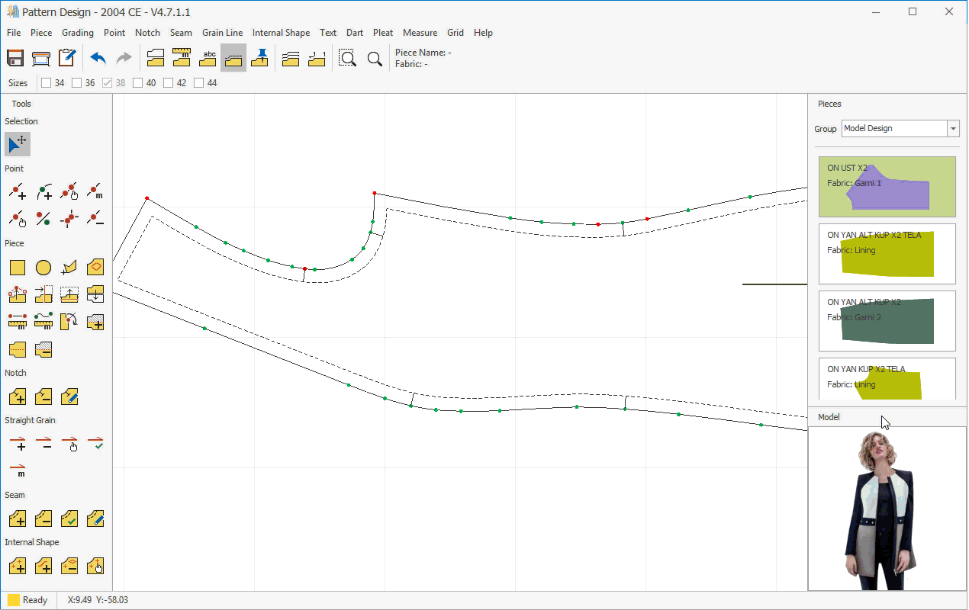Click the Undo arrow in toolbar

pyautogui.click(x=98, y=59)
